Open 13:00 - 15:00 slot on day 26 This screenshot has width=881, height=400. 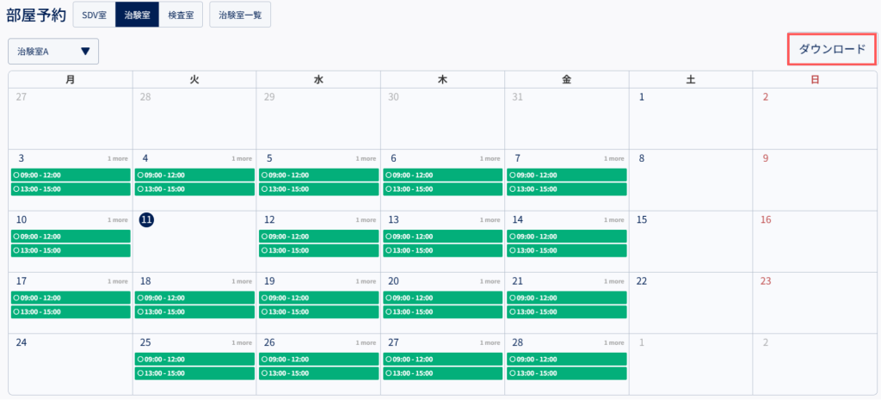(x=318, y=373)
